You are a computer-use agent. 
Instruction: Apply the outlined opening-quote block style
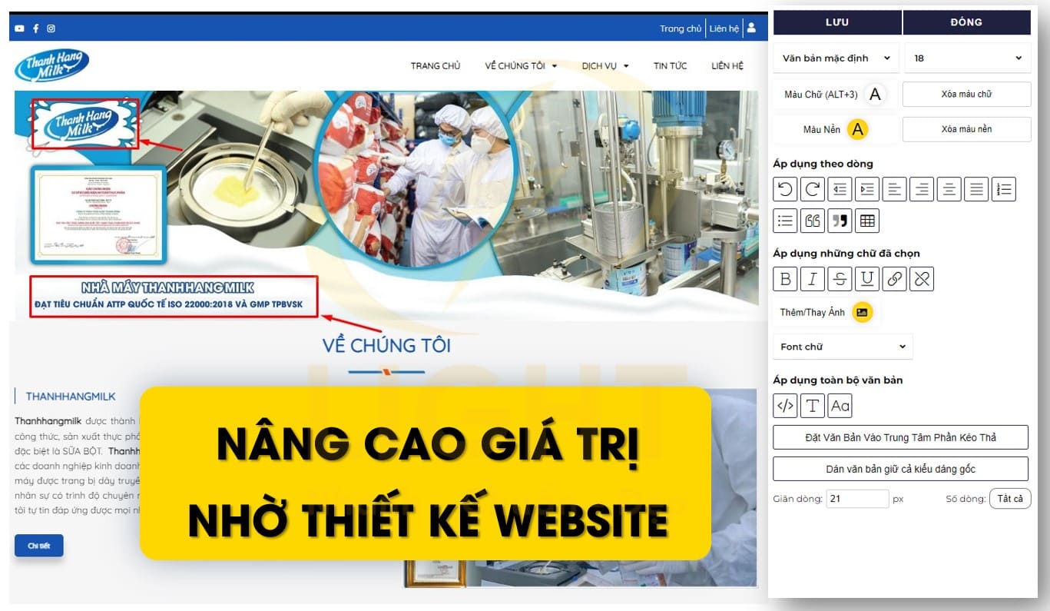pos(813,221)
